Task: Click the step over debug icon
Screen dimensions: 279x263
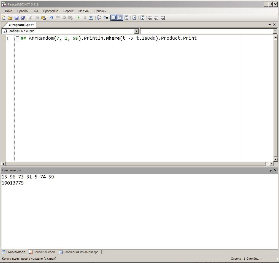Action: tap(99, 18)
